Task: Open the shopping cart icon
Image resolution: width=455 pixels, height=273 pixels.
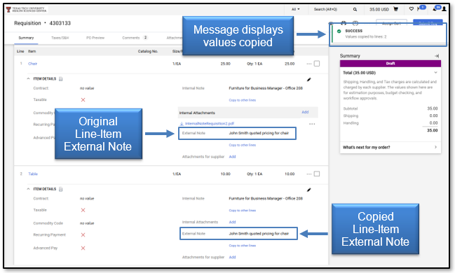Action: pyautogui.click(x=395, y=9)
